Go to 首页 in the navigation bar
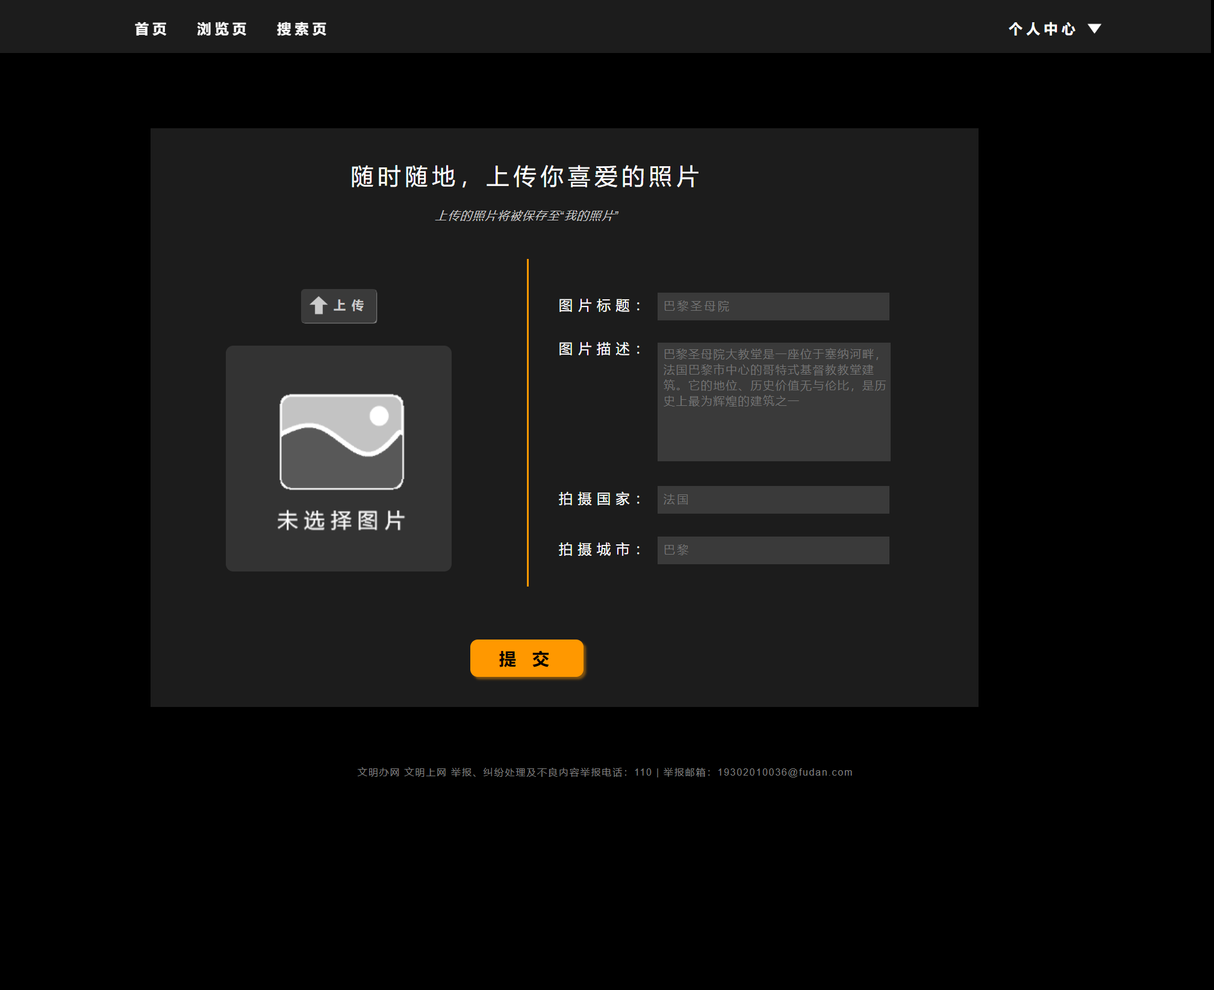The width and height of the screenshot is (1214, 990). (x=151, y=29)
